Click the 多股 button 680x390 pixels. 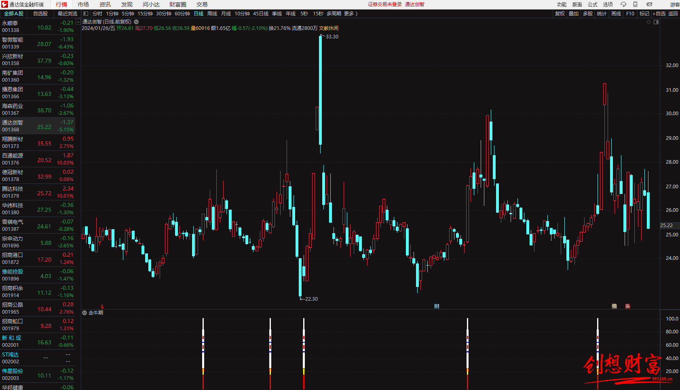[x=588, y=14]
